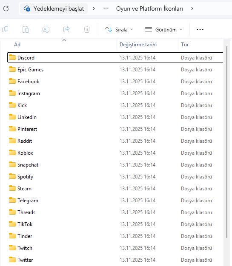This screenshot has width=232, height=266.
Task: Select the Threads folder icon
Action: coord(12,212)
